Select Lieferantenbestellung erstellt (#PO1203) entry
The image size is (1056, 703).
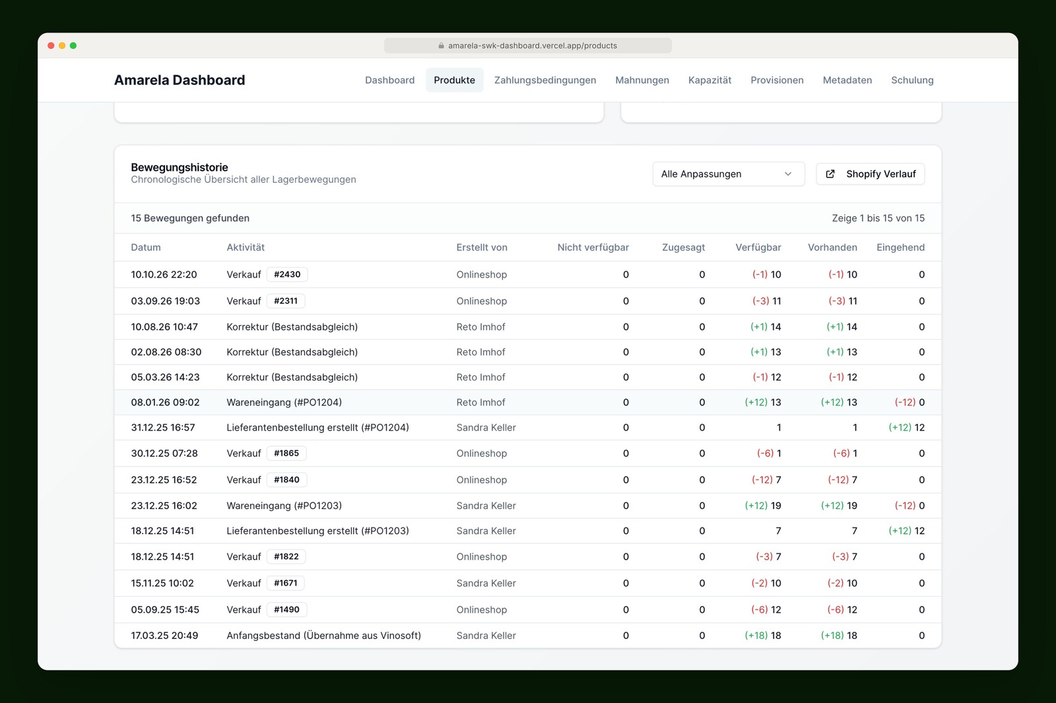click(x=317, y=531)
